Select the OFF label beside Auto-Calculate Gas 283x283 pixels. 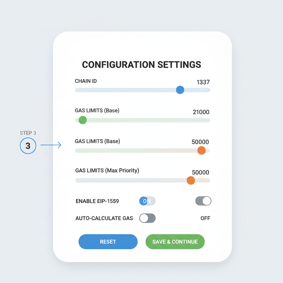click(205, 218)
